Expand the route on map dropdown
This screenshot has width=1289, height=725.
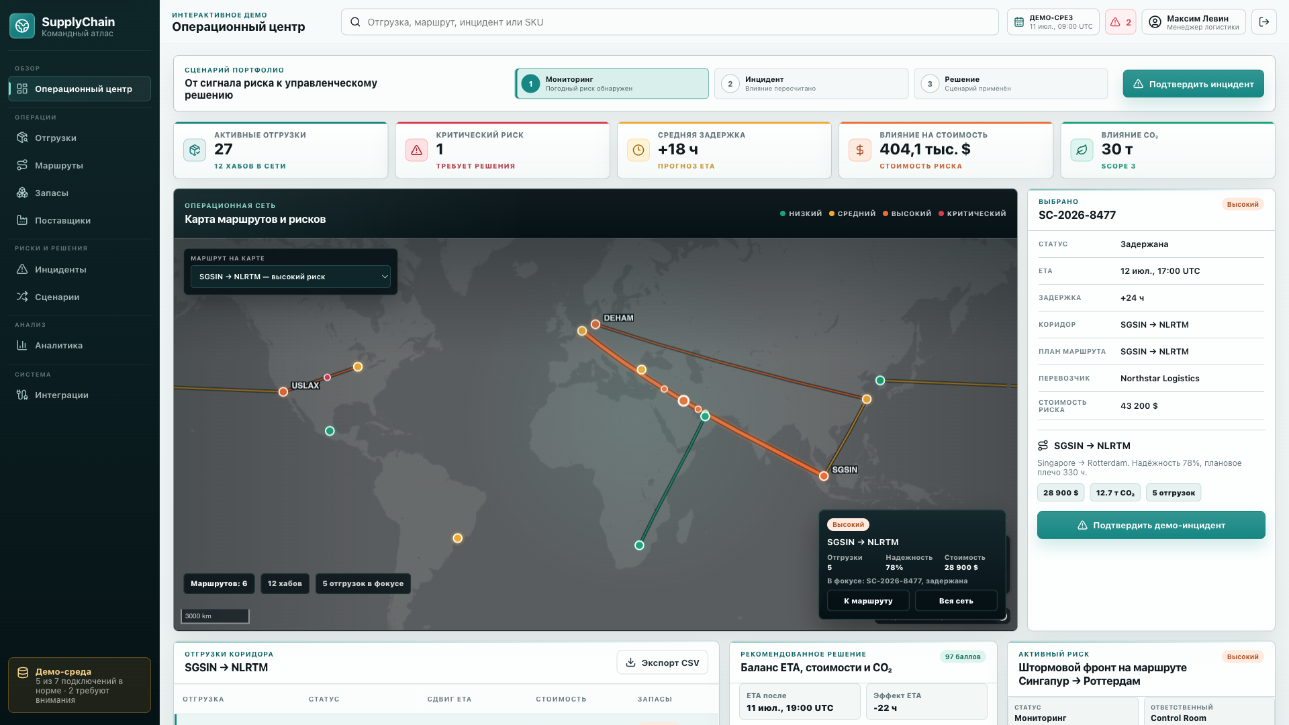(290, 277)
